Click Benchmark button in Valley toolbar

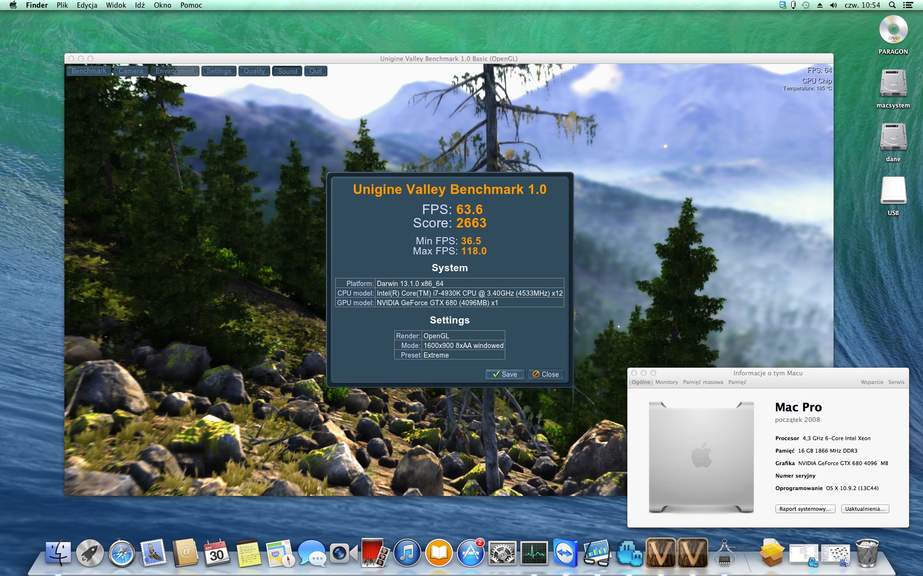click(x=89, y=71)
